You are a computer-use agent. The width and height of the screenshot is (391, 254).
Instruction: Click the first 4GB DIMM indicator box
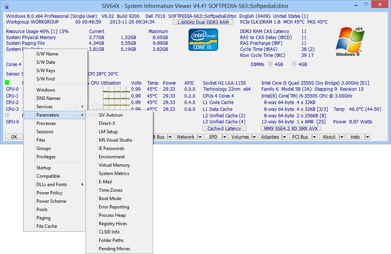270,64
